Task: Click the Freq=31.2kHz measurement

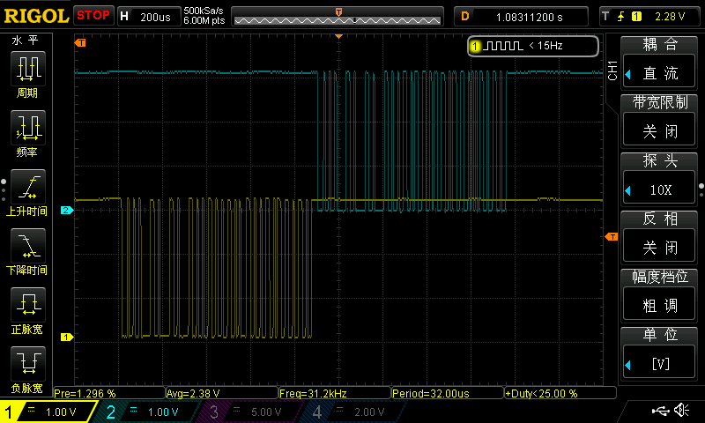Action: (335, 393)
